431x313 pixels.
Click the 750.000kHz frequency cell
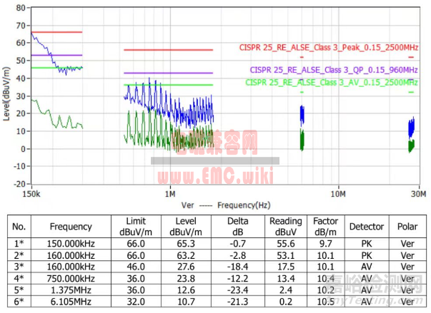pos(71,279)
